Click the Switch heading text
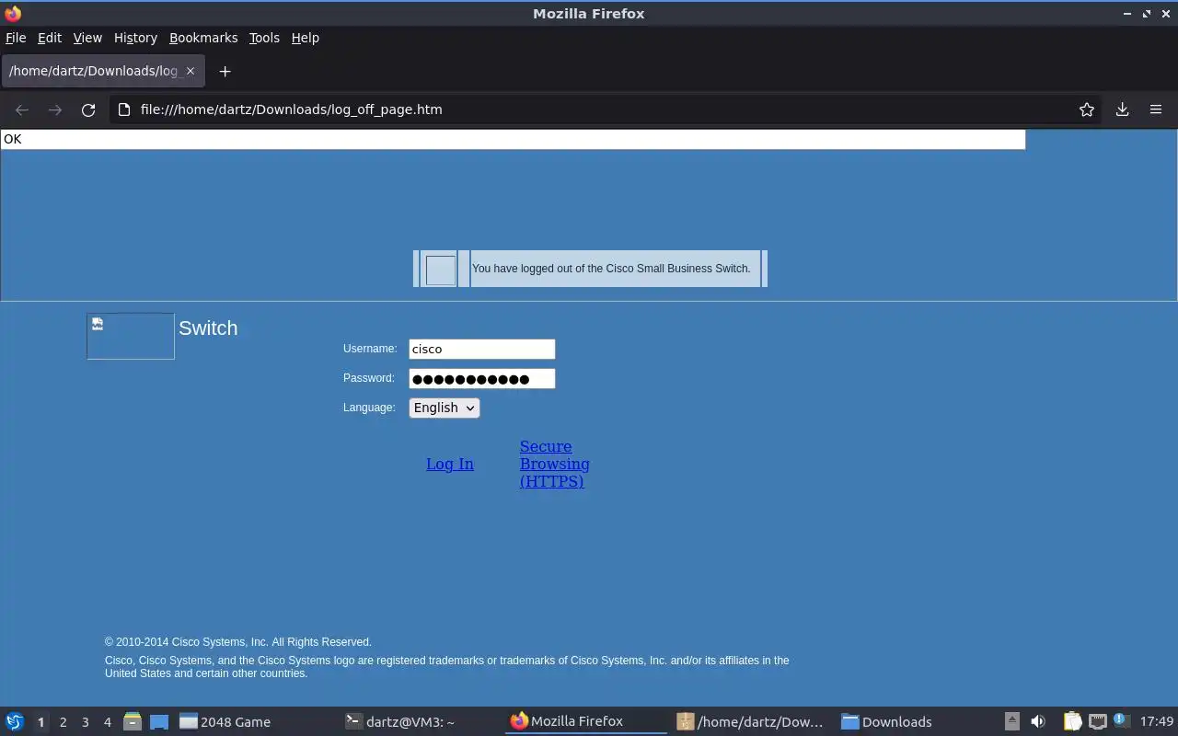This screenshot has height=736, width=1178. [208, 328]
